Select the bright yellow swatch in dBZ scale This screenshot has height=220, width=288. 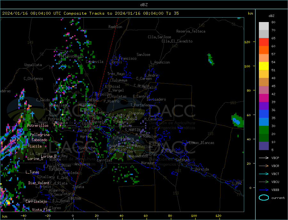(264, 66)
